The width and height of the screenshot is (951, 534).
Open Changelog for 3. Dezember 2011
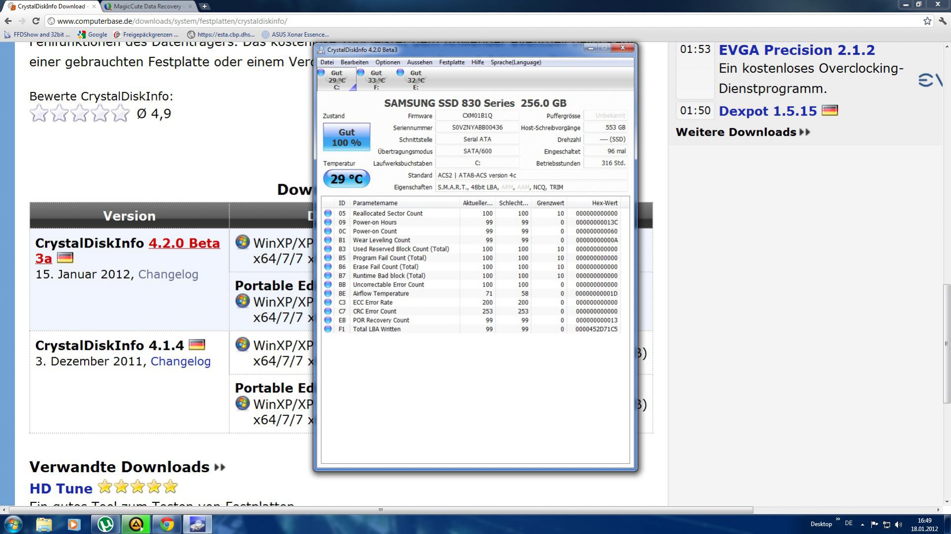(x=180, y=361)
